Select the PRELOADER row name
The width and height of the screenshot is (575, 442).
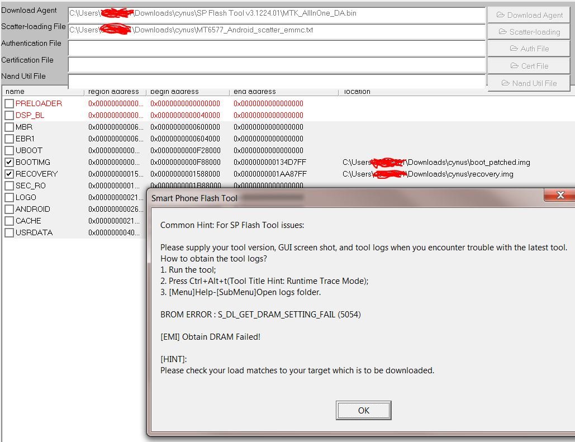coord(39,104)
